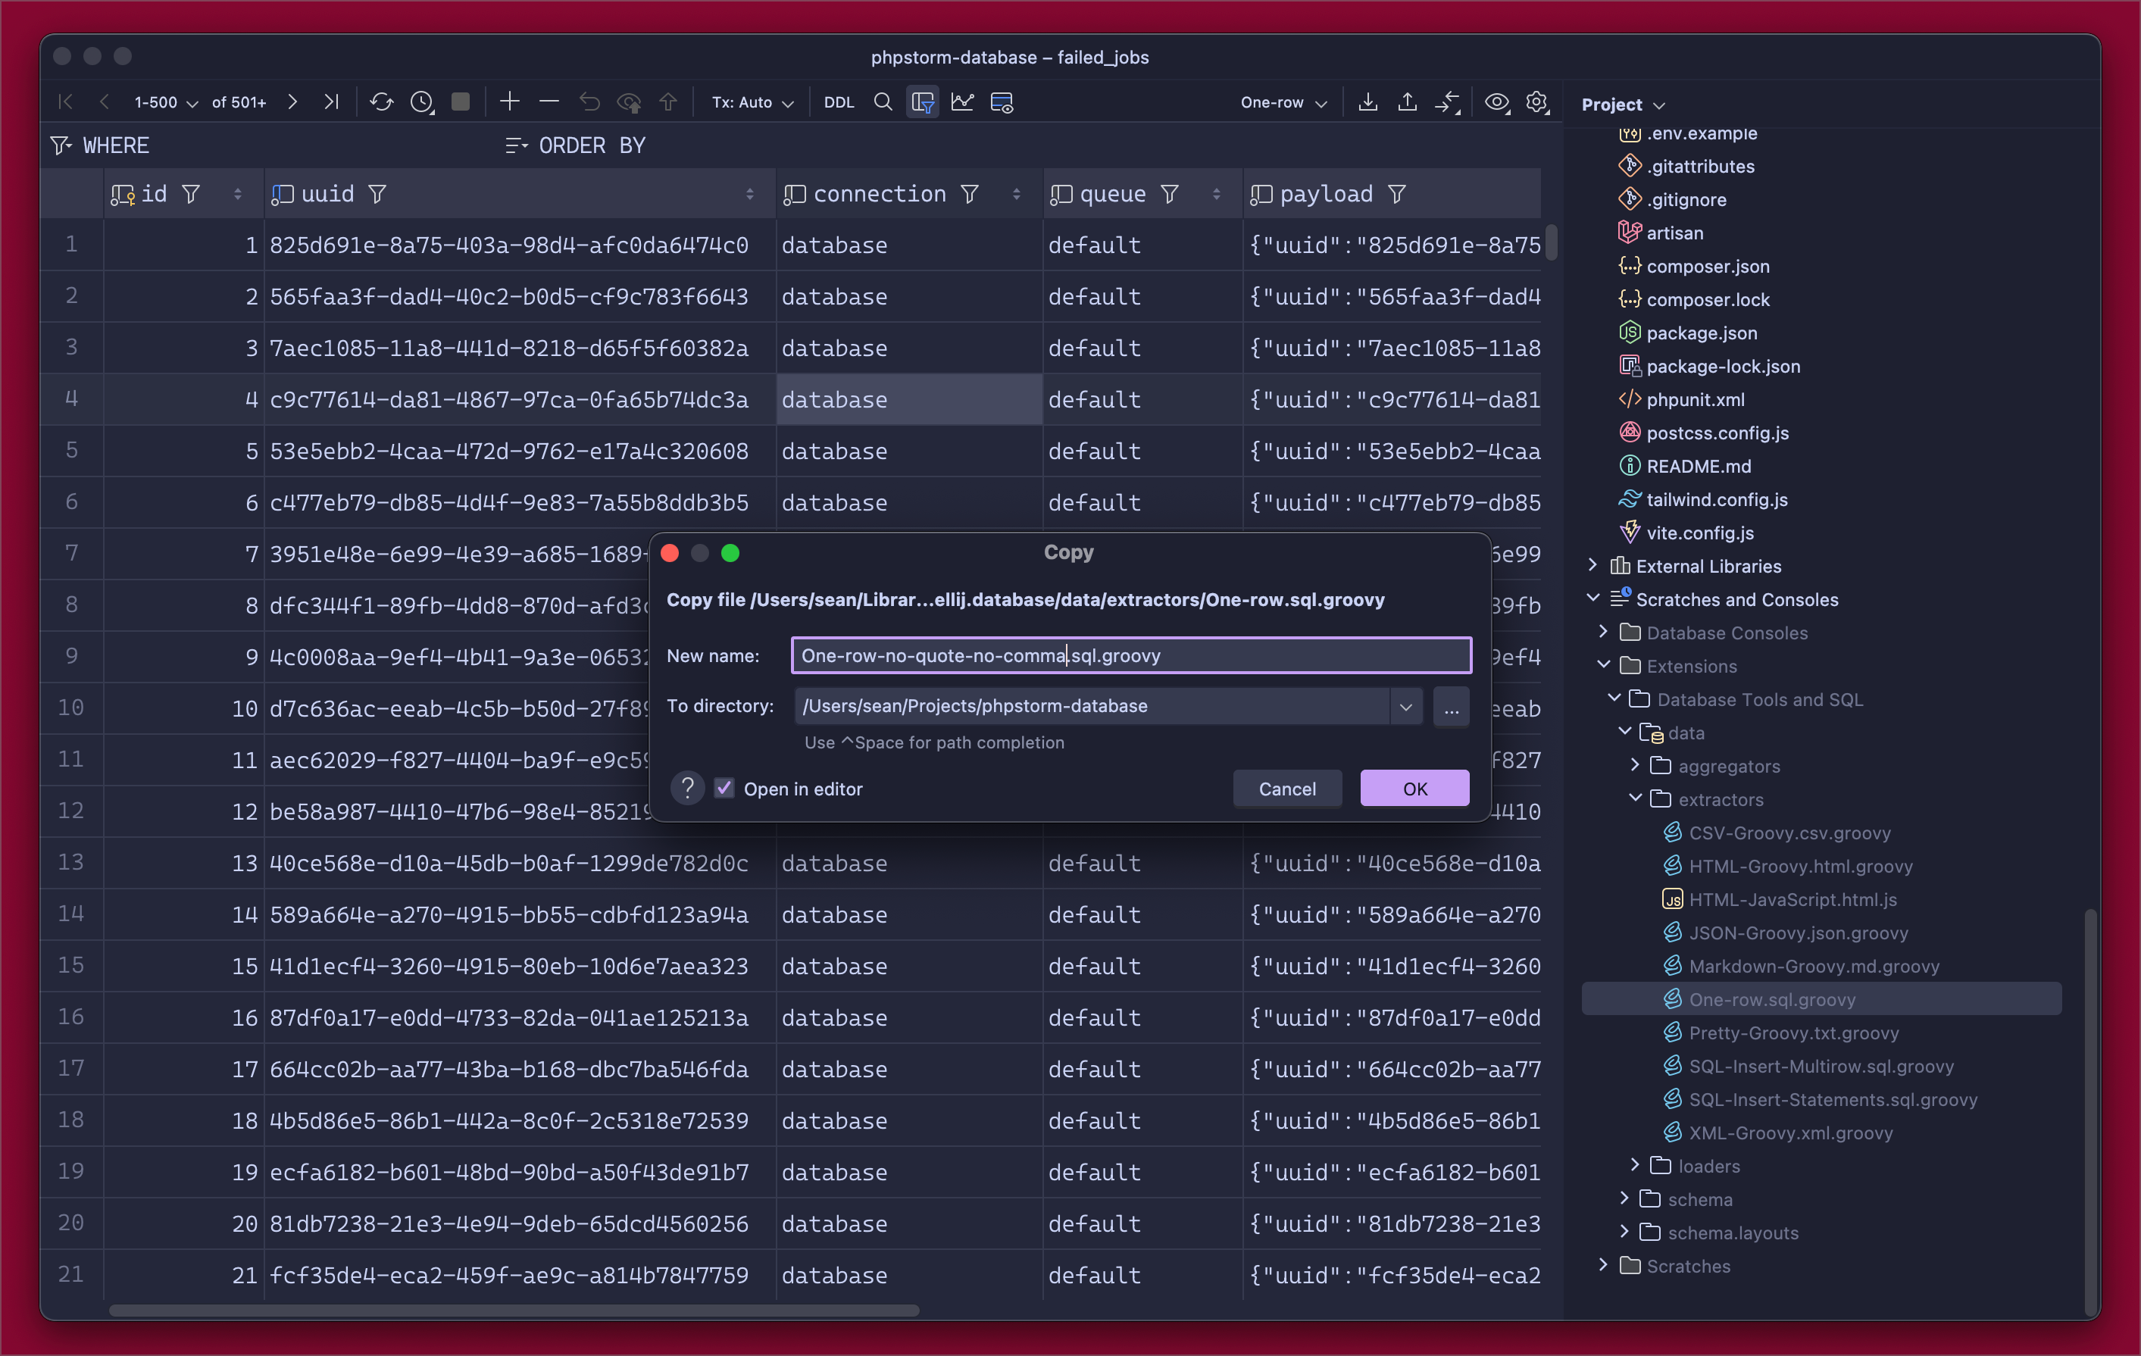The width and height of the screenshot is (2141, 1356).
Task: Filter the connection column
Action: 970,194
